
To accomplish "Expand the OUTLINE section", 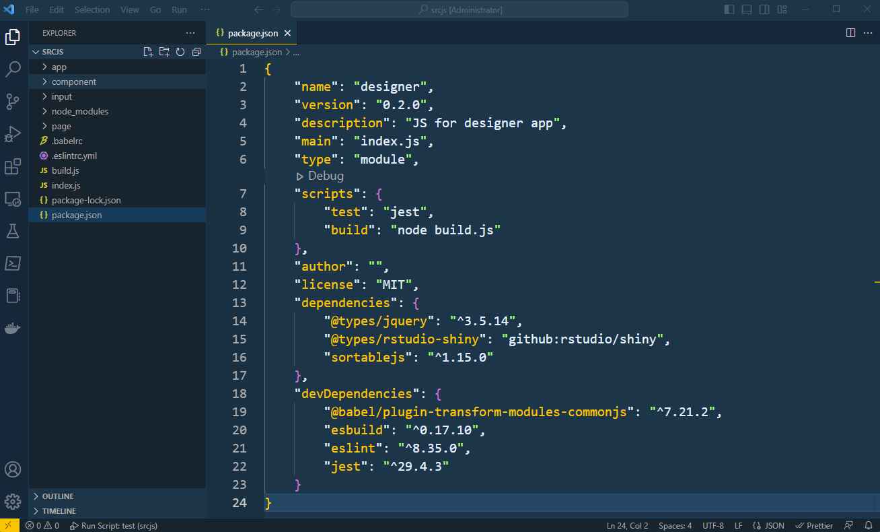I will tap(58, 496).
